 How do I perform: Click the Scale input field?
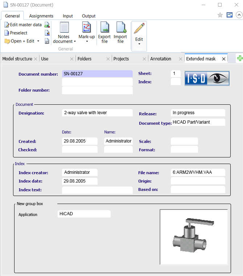coord(184,141)
